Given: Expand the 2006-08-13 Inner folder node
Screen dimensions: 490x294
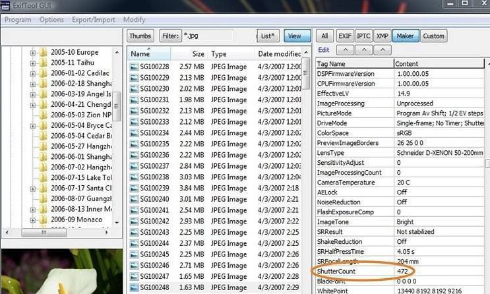Looking at the screenshot, I should point(32,210).
